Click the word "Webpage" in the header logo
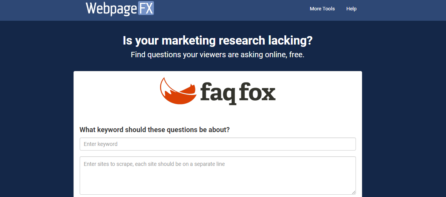Image resolution: width=446 pixels, height=197 pixels. pyautogui.click(x=111, y=8)
